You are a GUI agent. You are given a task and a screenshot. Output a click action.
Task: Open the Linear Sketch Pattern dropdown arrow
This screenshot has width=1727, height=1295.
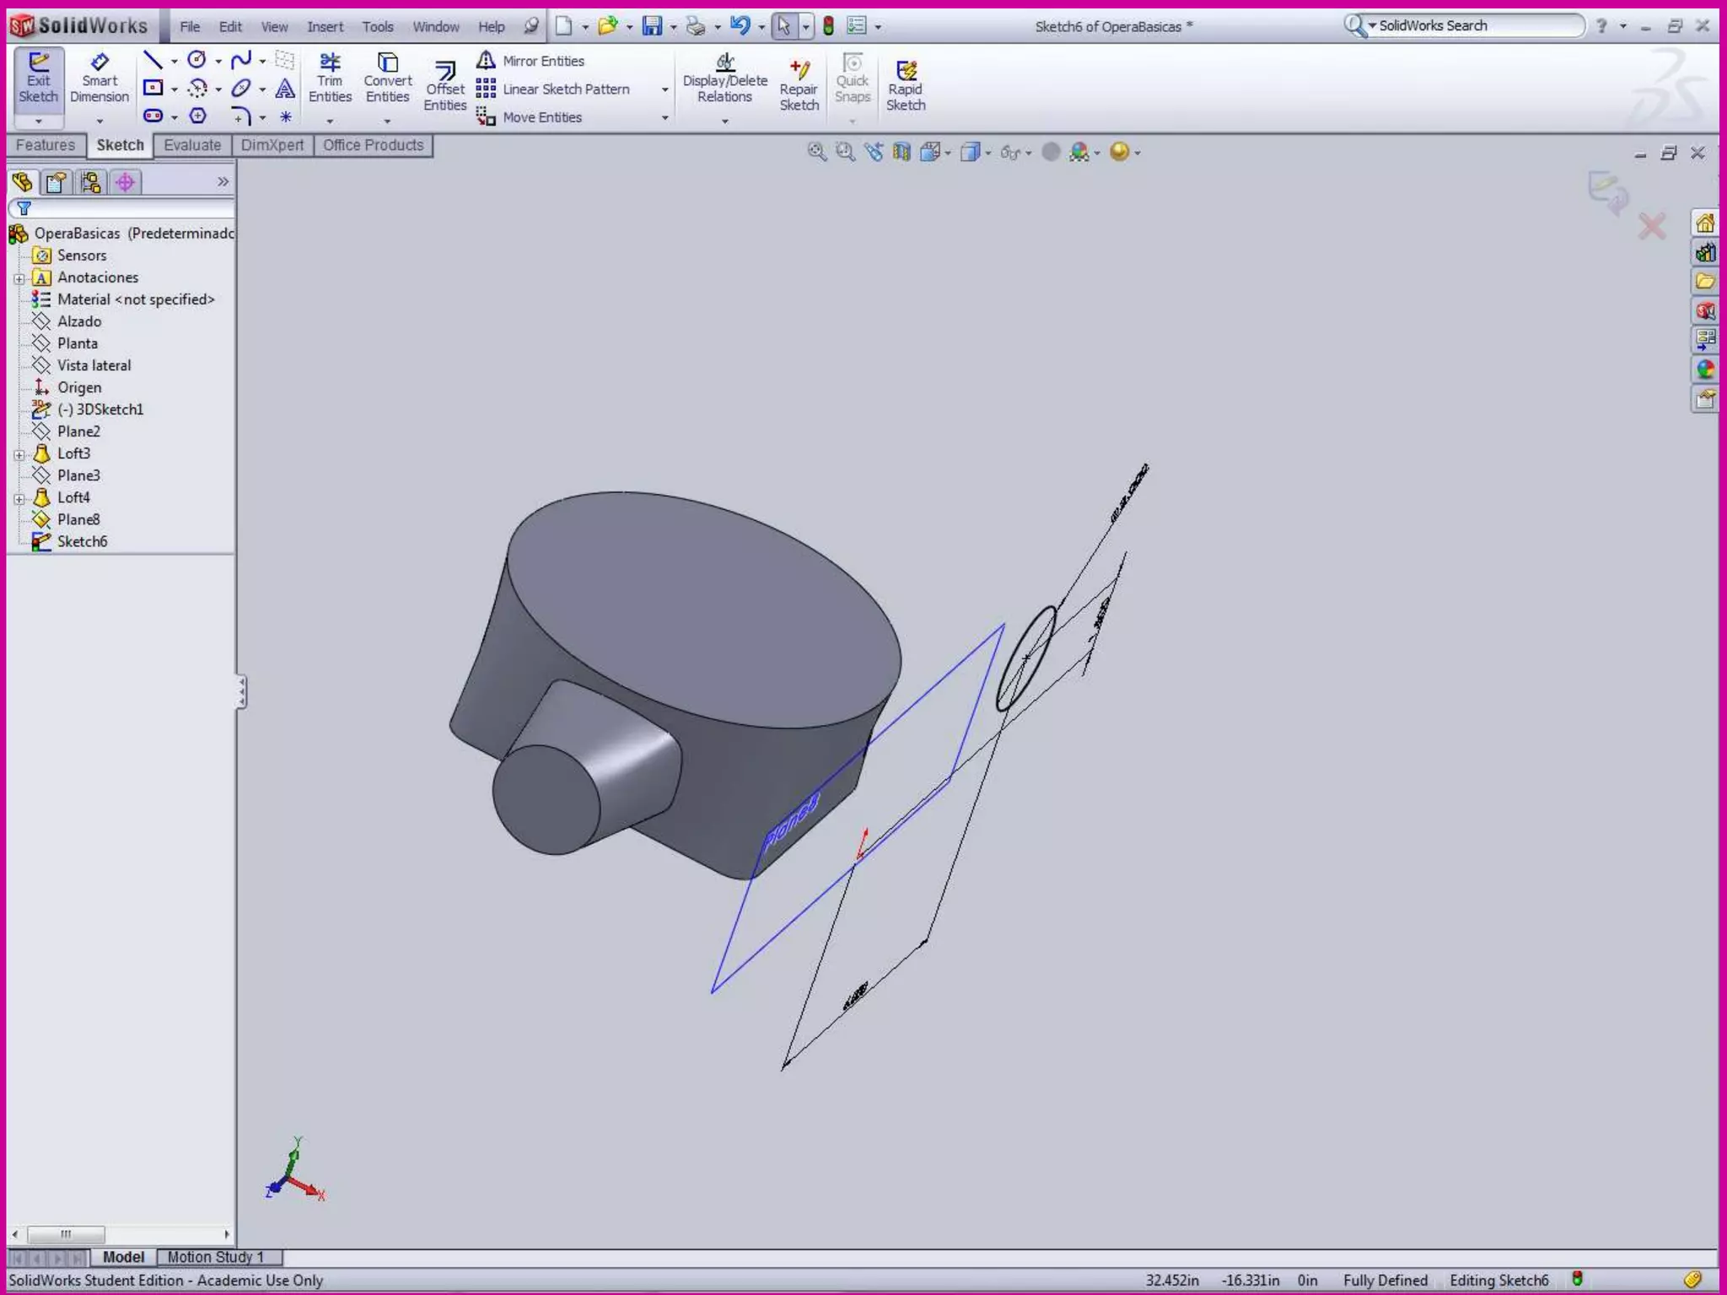pos(664,89)
